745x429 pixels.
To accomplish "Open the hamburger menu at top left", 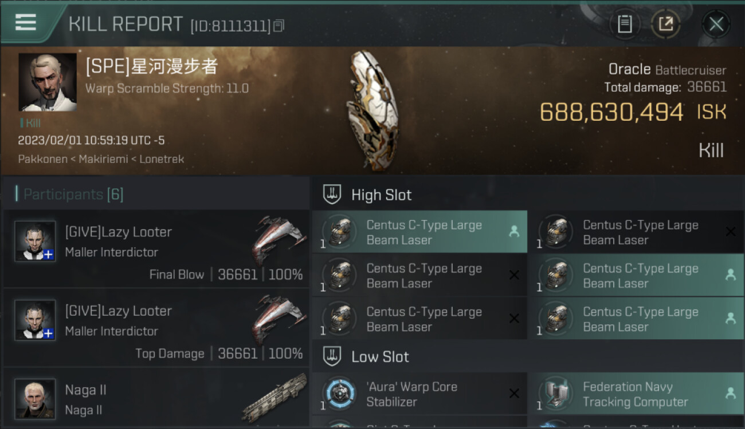I will (x=26, y=23).
